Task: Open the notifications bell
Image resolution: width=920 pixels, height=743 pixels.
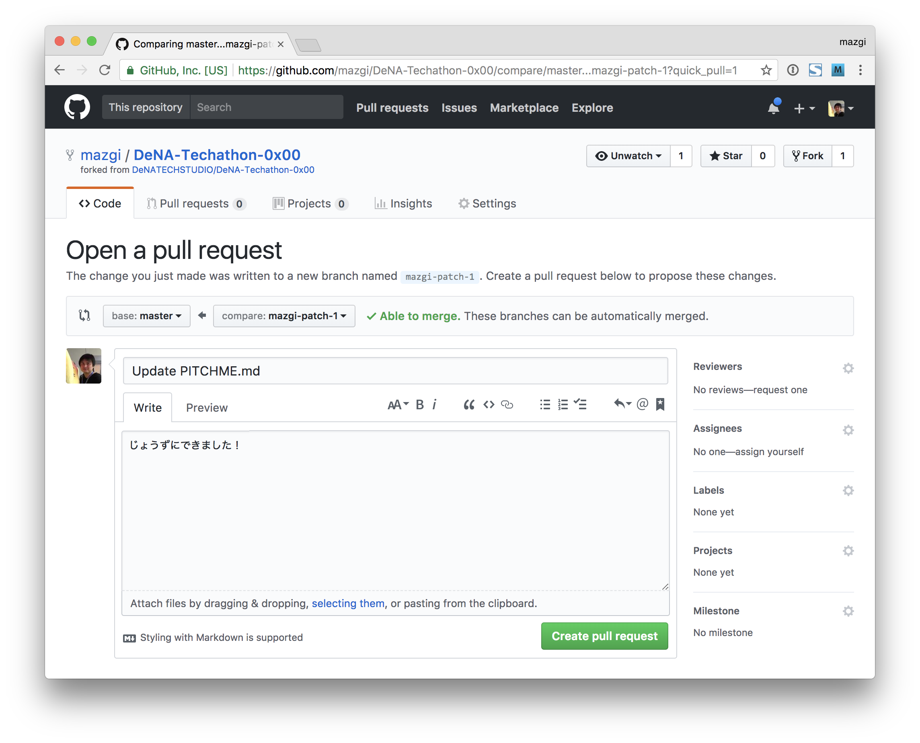Action: (774, 108)
